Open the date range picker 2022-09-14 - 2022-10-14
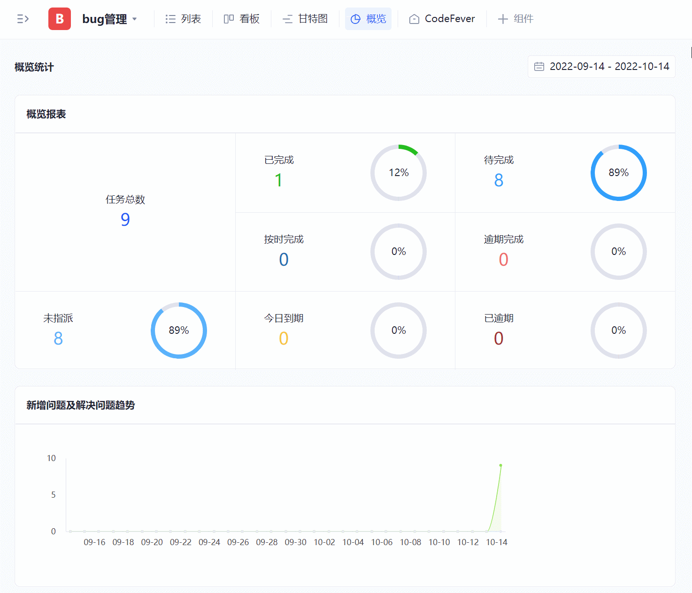This screenshot has width=692, height=593. click(609, 67)
